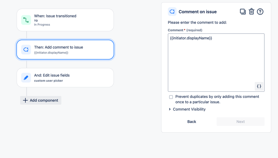Image resolution: width=278 pixels, height=158 pixels.
Task: Click the Comment on issue header icon
Action: 172,12
